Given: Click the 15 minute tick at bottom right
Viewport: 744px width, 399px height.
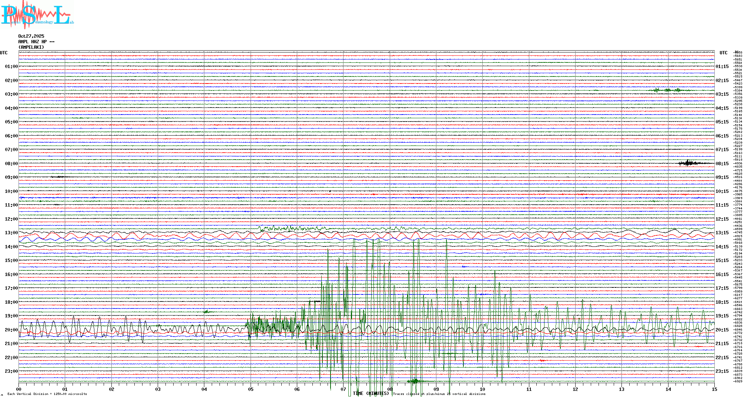Looking at the screenshot, I should tap(714, 389).
